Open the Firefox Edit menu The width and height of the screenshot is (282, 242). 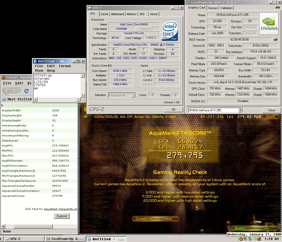pos(19,83)
